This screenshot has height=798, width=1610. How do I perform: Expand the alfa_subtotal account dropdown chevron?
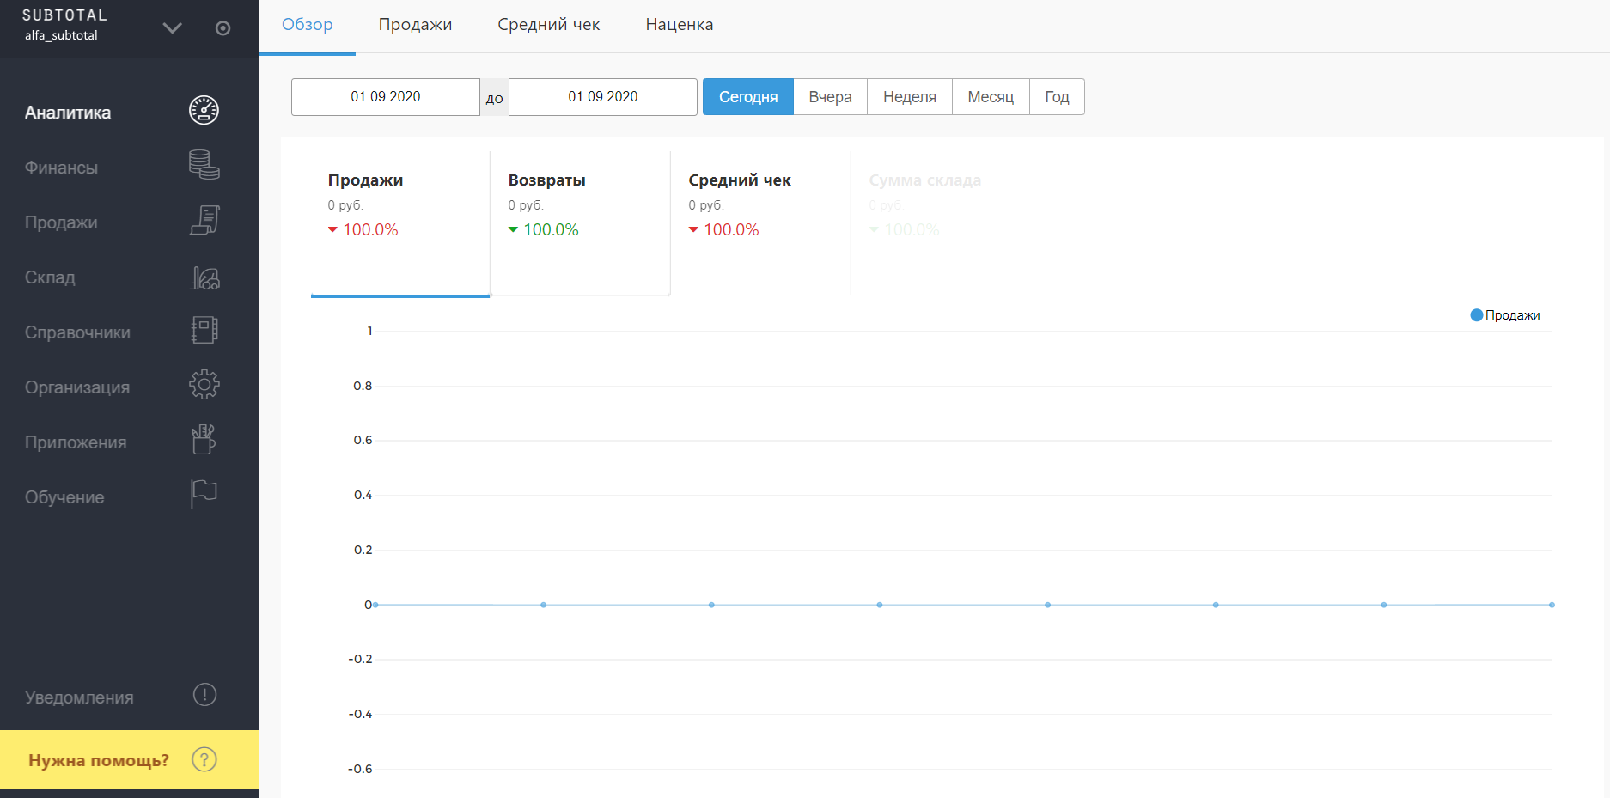[x=172, y=28]
